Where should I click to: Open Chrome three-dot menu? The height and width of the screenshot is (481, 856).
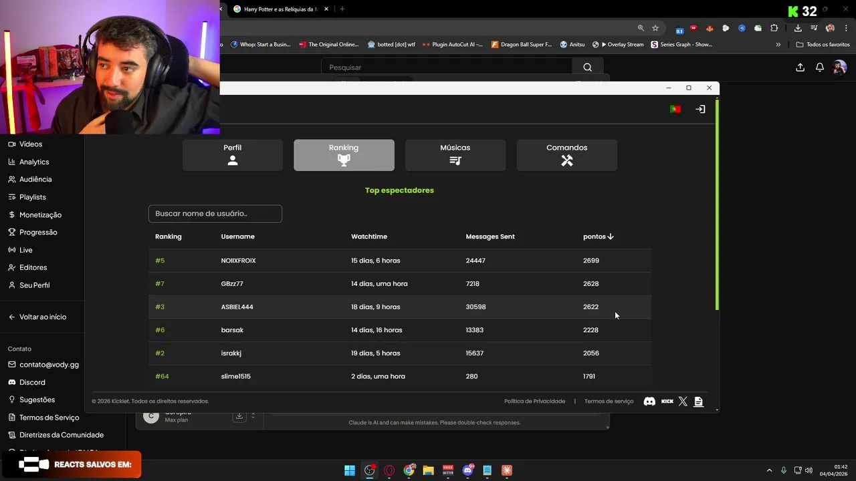[846, 28]
